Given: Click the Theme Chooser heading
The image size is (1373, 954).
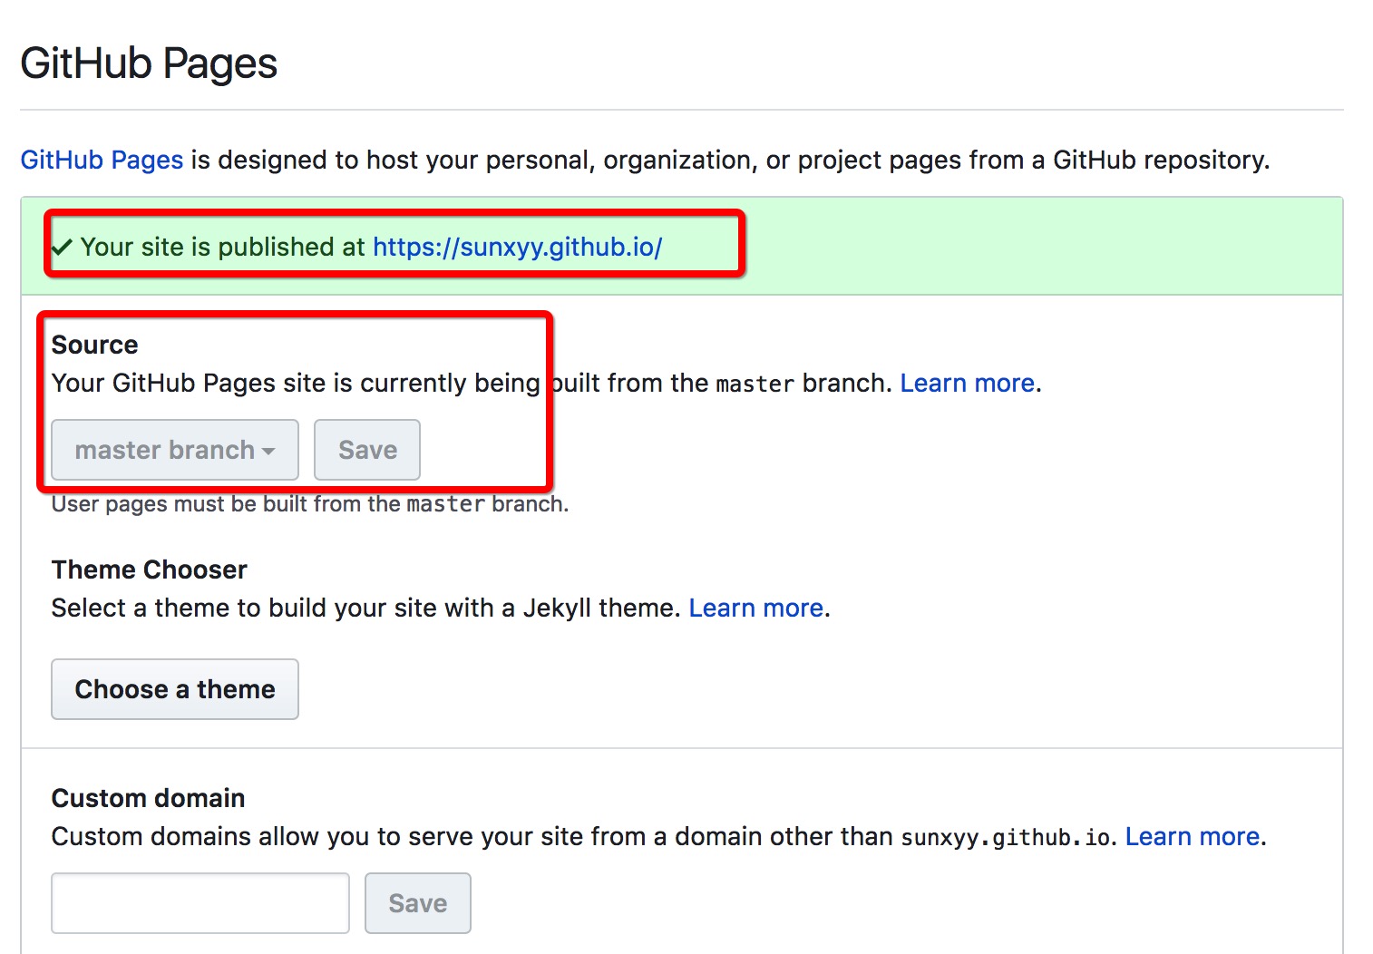Looking at the screenshot, I should (149, 569).
